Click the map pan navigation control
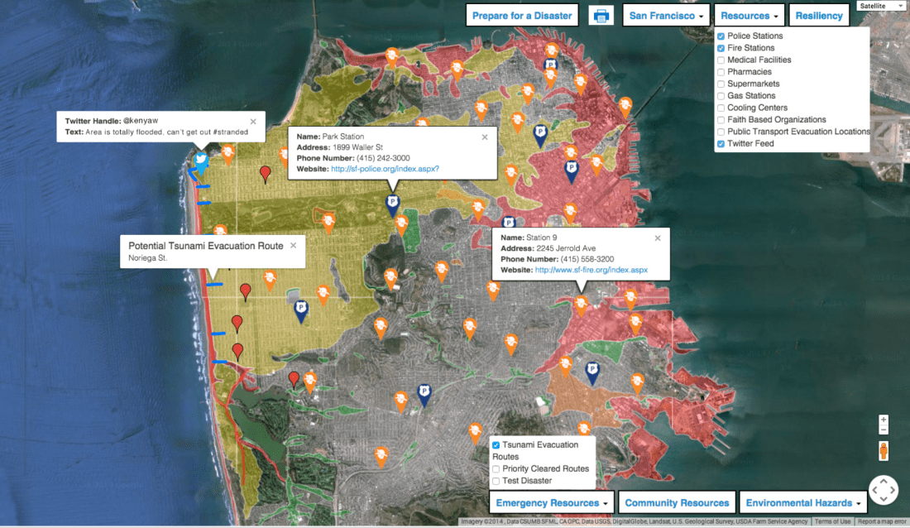This screenshot has height=528, width=910. (883, 489)
